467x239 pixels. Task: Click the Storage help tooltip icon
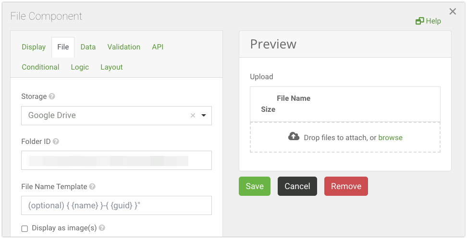pos(52,96)
